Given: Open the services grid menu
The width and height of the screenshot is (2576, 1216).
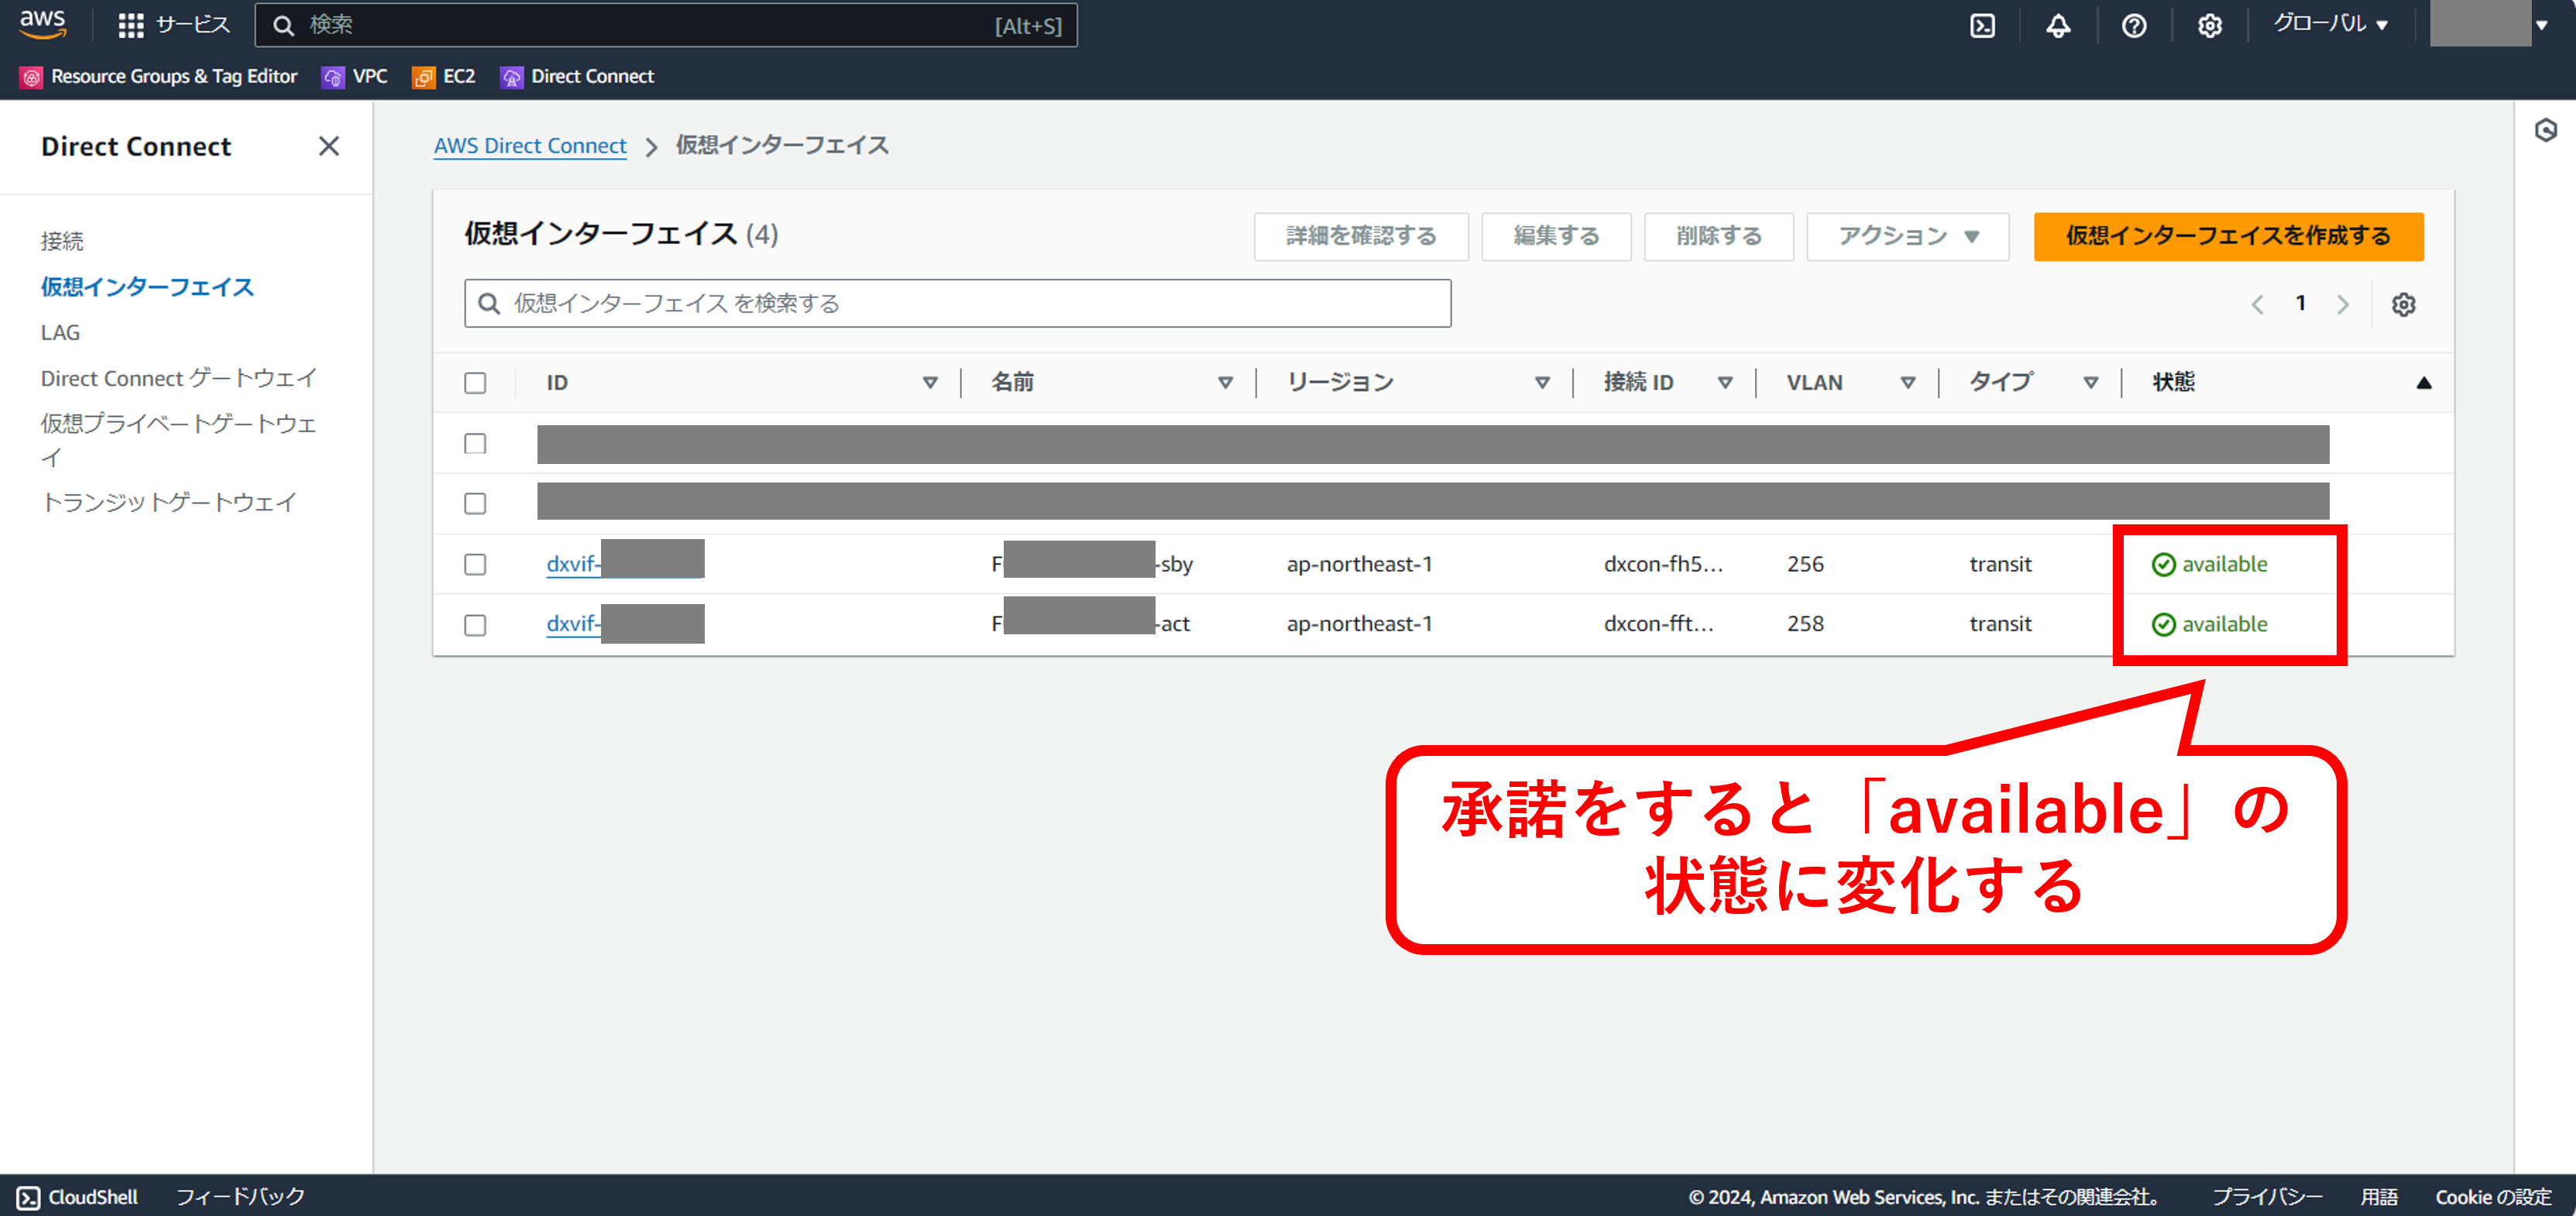Looking at the screenshot, I should click(x=130, y=25).
